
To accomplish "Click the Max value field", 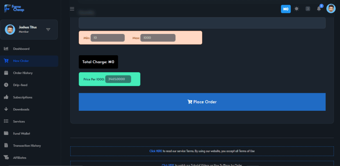I will (158, 38).
